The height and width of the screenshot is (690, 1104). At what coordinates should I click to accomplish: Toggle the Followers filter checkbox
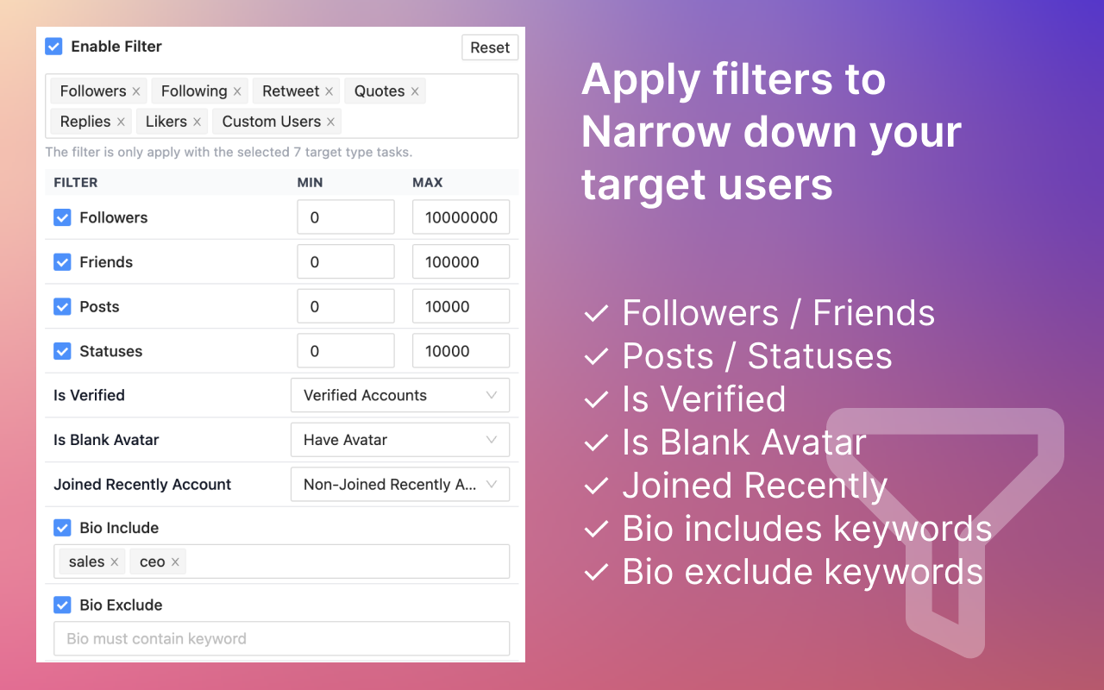click(x=62, y=217)
